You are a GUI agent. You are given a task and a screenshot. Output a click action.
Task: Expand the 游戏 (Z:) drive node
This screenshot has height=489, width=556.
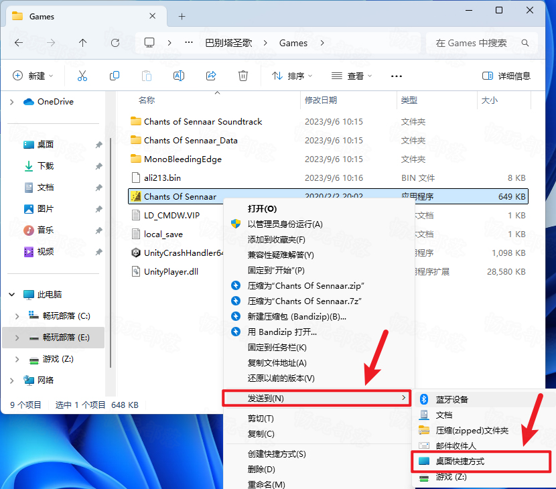tap(17, 359)
